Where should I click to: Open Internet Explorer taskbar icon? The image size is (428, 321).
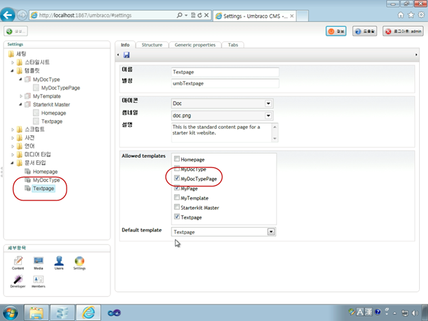tap(88, 313)
